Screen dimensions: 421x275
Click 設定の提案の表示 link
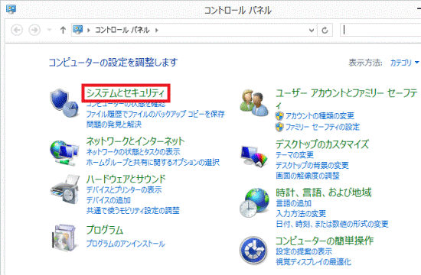(304, 251)
